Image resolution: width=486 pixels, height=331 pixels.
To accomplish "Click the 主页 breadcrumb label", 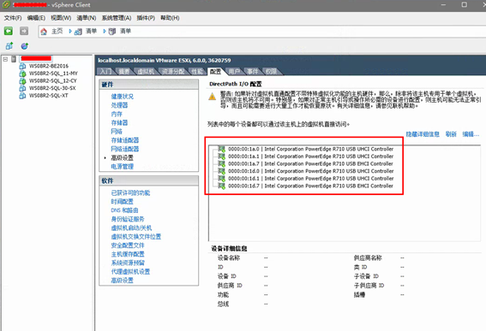I will pyautogui.click(x=57, y=32).
